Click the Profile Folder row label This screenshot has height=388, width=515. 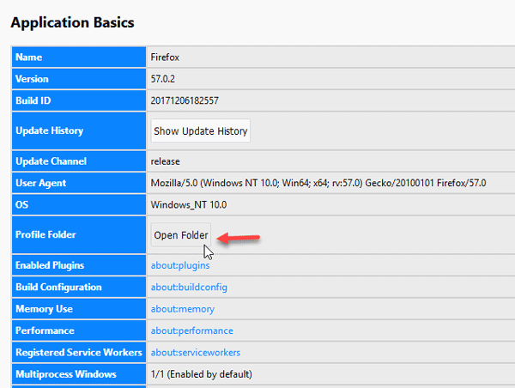(x=45, y=234)
